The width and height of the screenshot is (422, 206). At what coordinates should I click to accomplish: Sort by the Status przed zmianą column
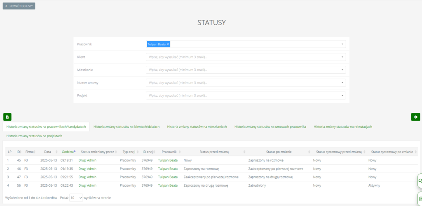(x=214, y=152)
